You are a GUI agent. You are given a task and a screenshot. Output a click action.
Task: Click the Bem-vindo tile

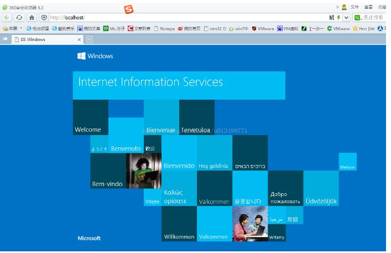click(x=108, y=171)
